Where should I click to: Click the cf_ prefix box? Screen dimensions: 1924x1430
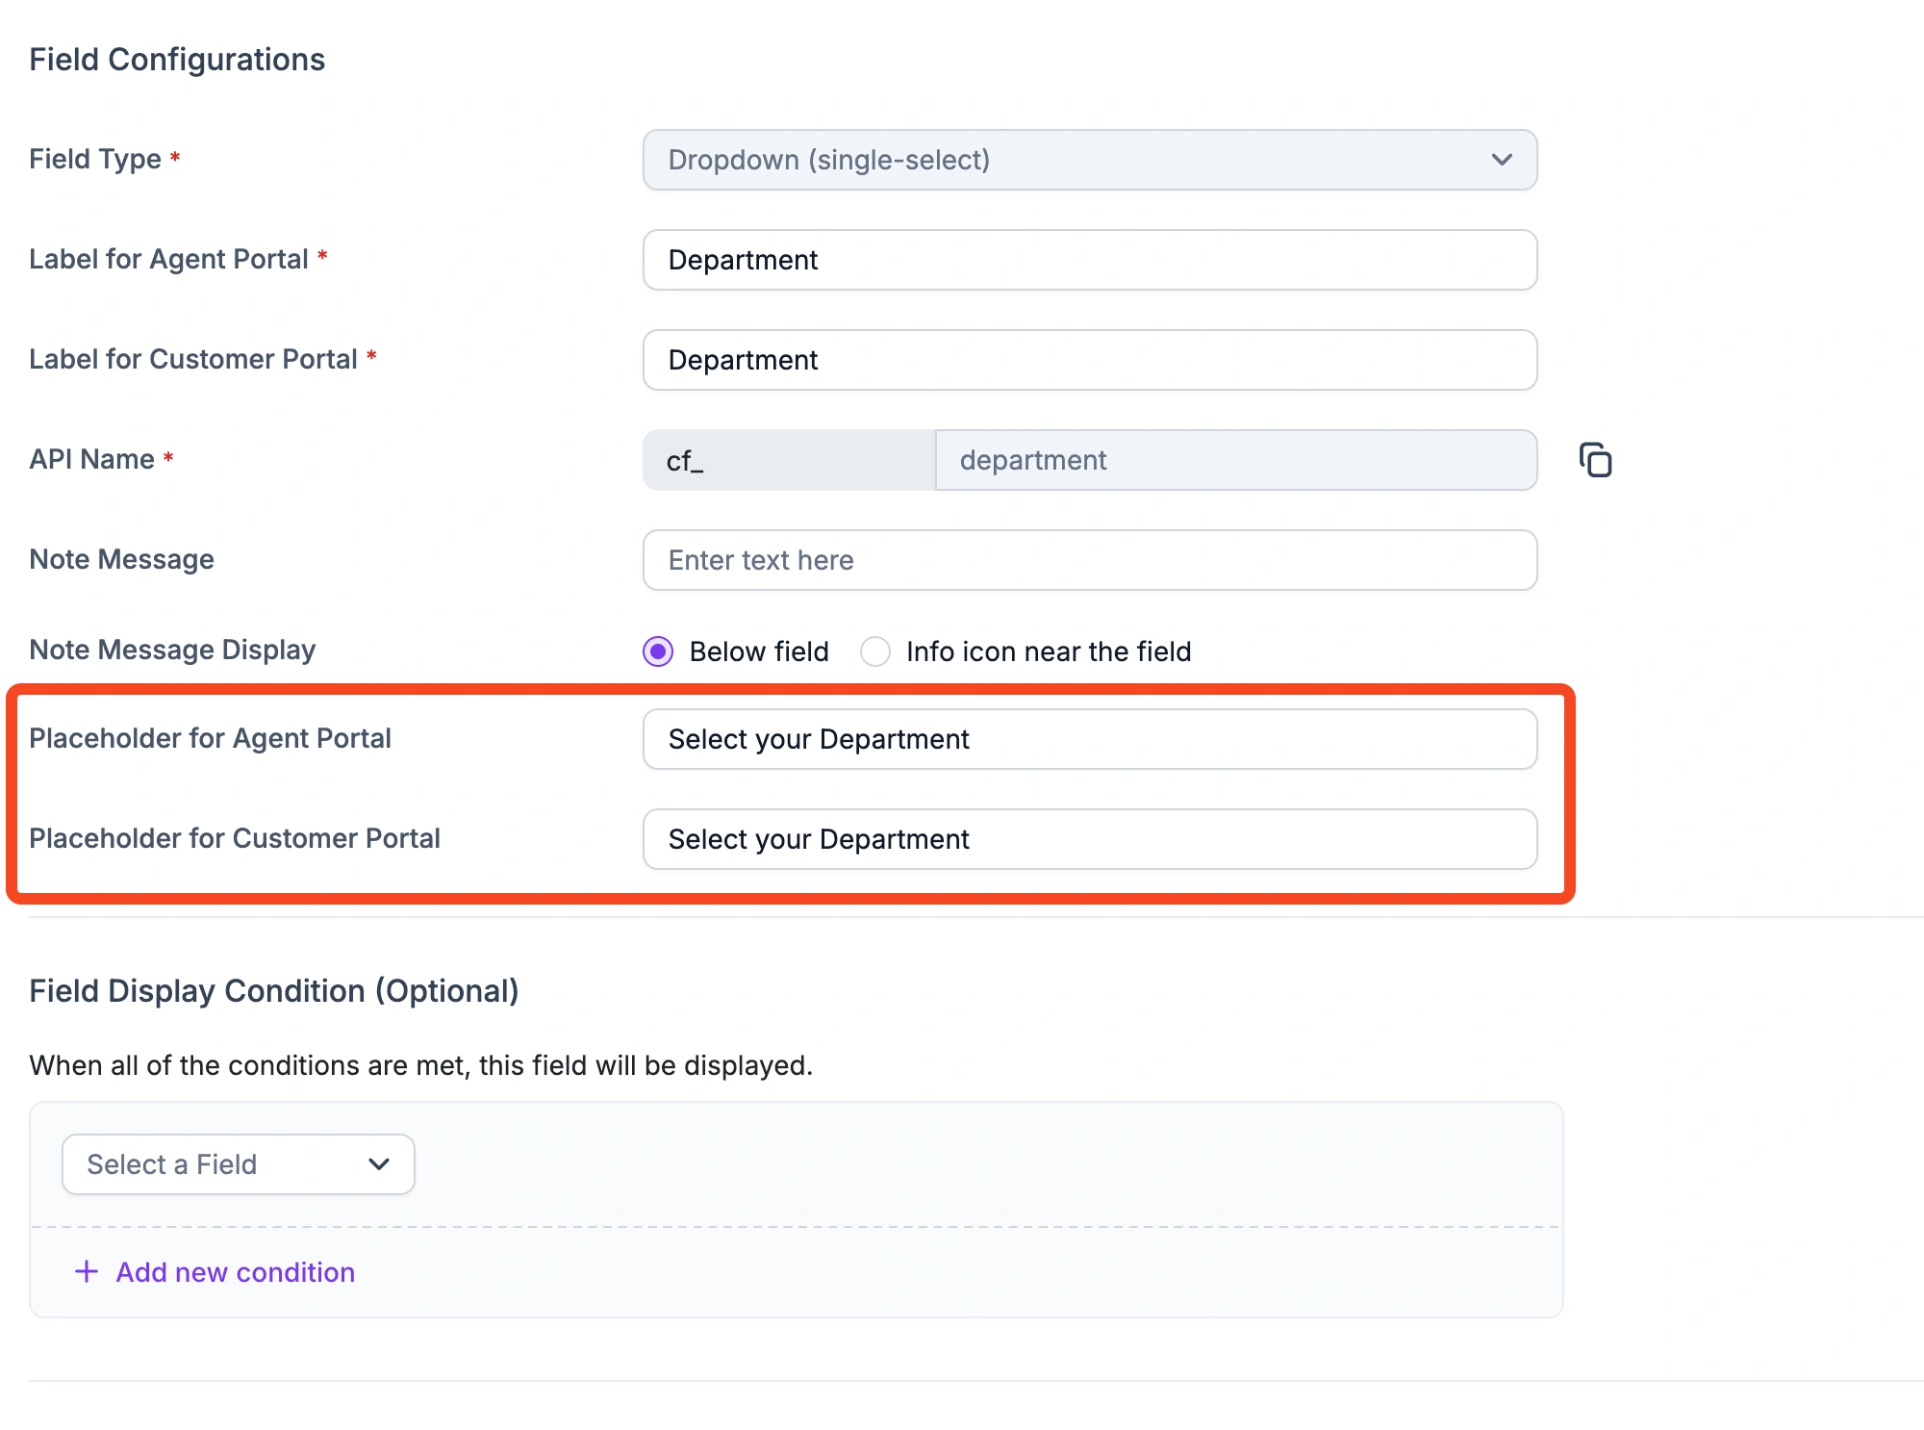pyautogui.click(x=789, y=460)
